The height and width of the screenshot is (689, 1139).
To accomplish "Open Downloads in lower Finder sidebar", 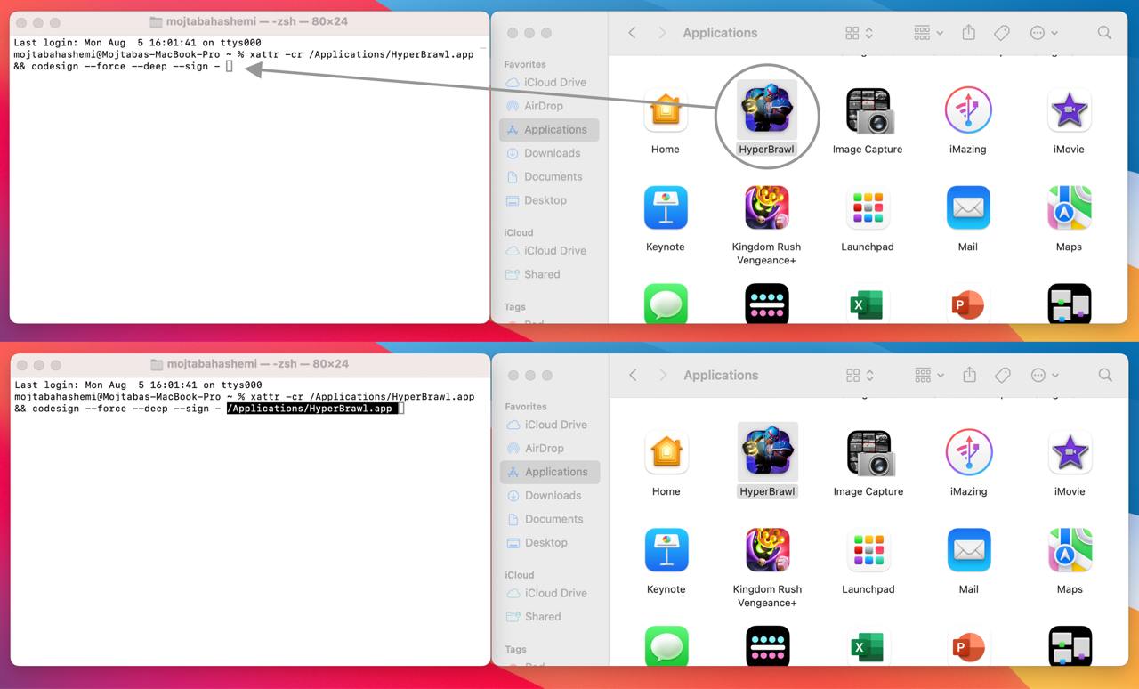I will click(549, 495).
